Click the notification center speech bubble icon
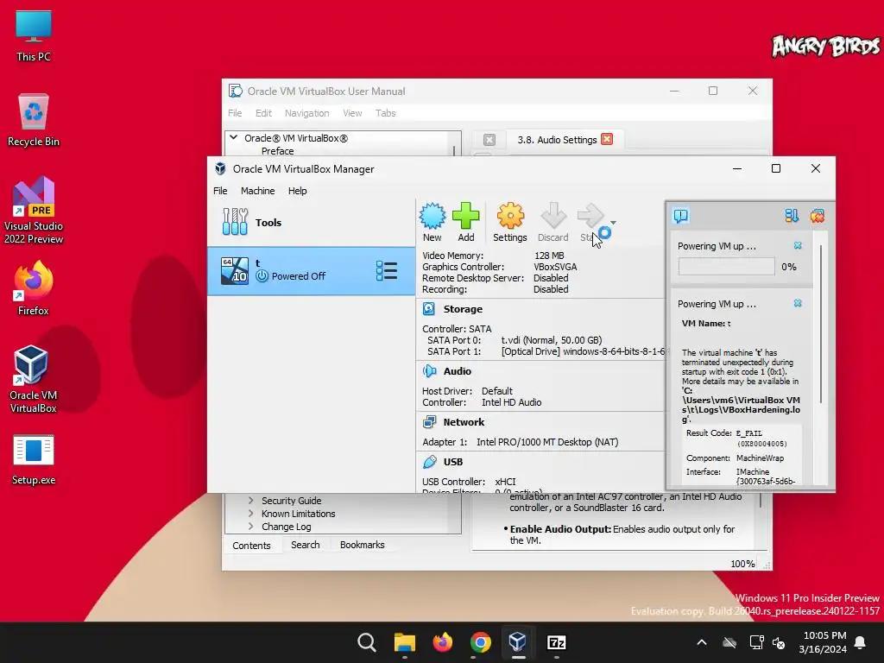This screenshot has width=884, height=663. point(681,216)
